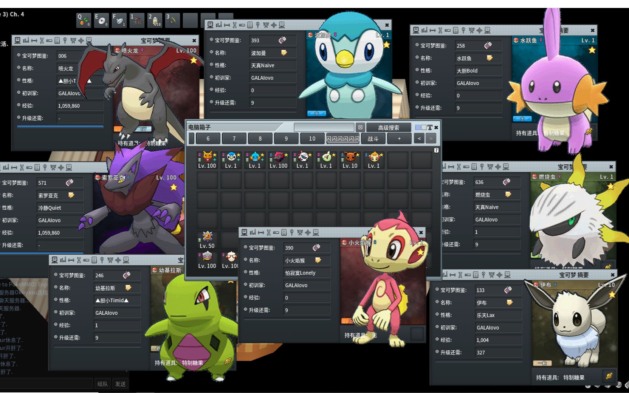Click the four-point star icon in 小火焰猴 title bar
This screenshot has width=629, height=393.
(x=308, y=232)
